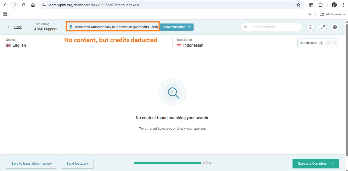
Task: Expand editor to fullscreen view
Action: point(323,27)
